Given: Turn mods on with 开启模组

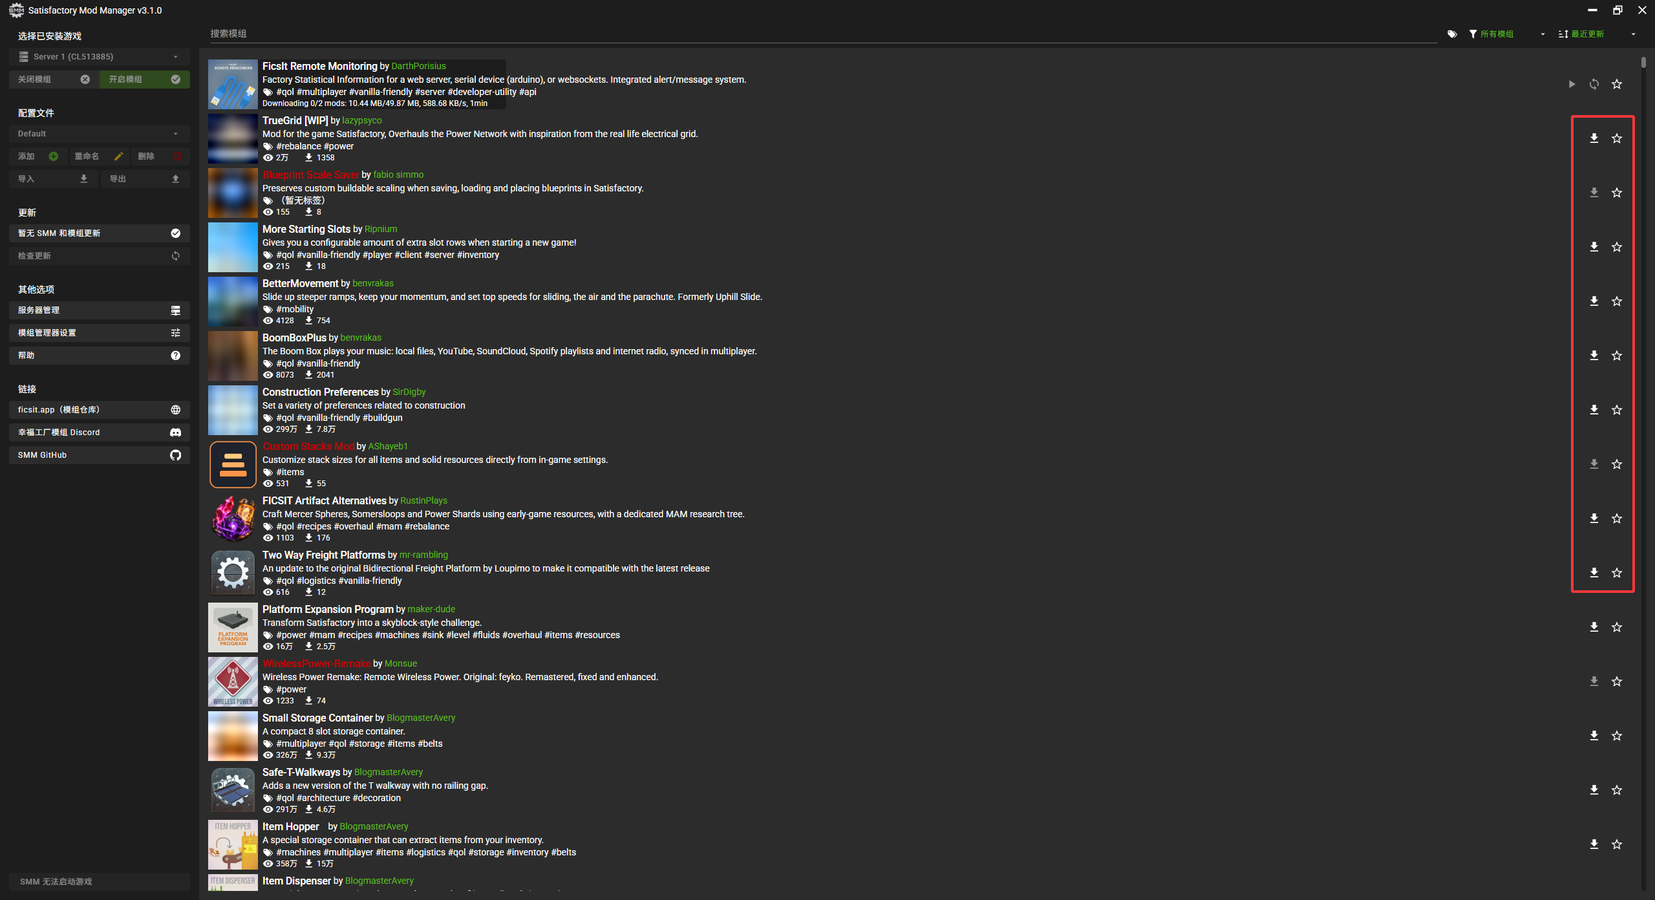Looking at the screenshot, I should pyautogui.click(x=145, y=80).
